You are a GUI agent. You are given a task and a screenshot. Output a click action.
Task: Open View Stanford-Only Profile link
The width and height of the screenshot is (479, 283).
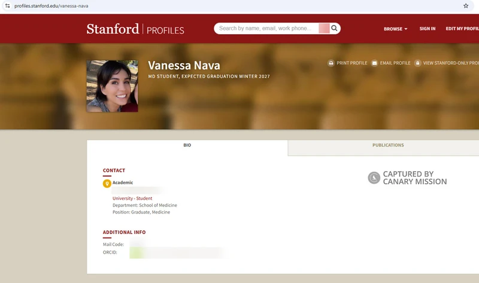(x=451, y=63)
